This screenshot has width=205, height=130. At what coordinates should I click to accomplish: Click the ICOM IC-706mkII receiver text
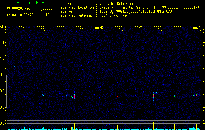pos(136,11)
